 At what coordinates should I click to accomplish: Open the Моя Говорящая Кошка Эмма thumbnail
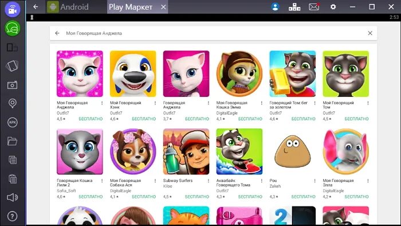[239, 74]
